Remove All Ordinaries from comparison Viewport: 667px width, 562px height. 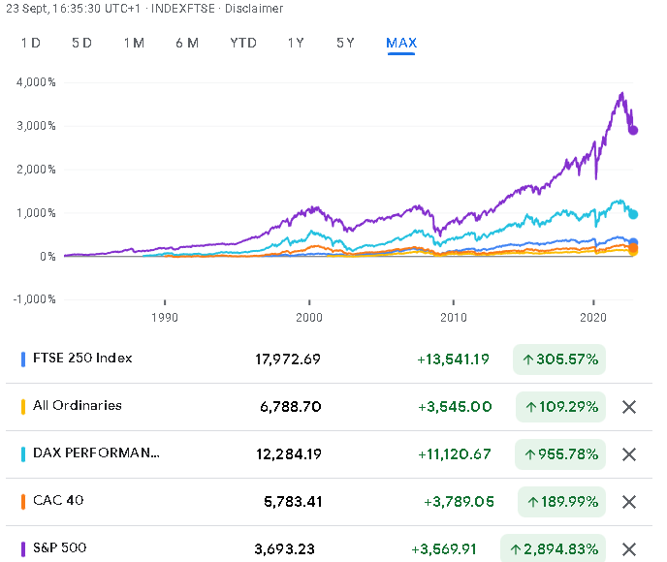(629, 407)
